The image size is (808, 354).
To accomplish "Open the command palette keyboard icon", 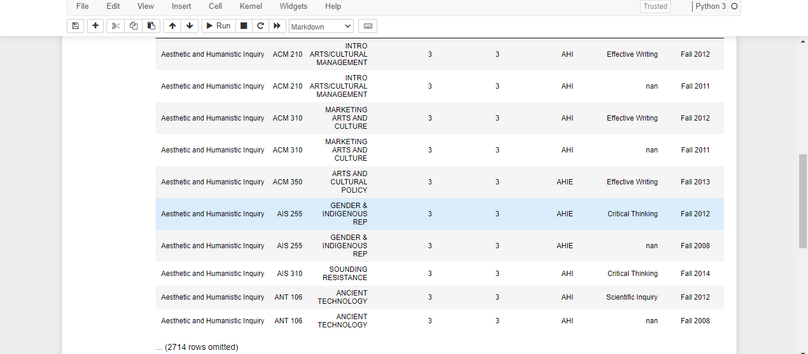I will 367,26.
